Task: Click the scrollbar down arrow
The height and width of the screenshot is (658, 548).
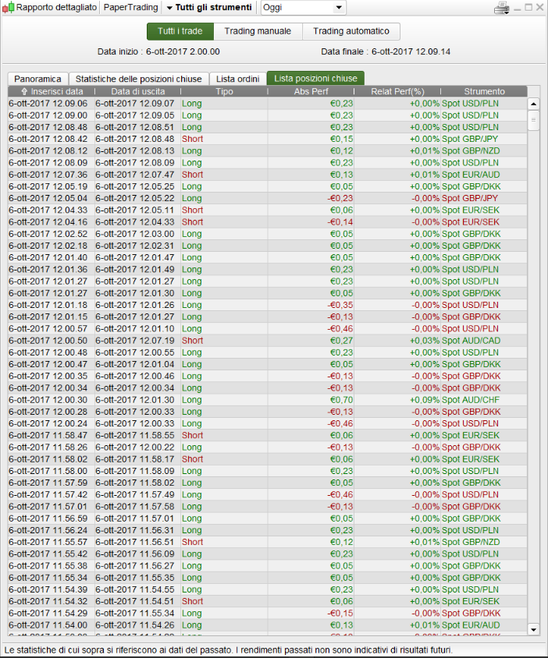Action: (x=534, y=629)
